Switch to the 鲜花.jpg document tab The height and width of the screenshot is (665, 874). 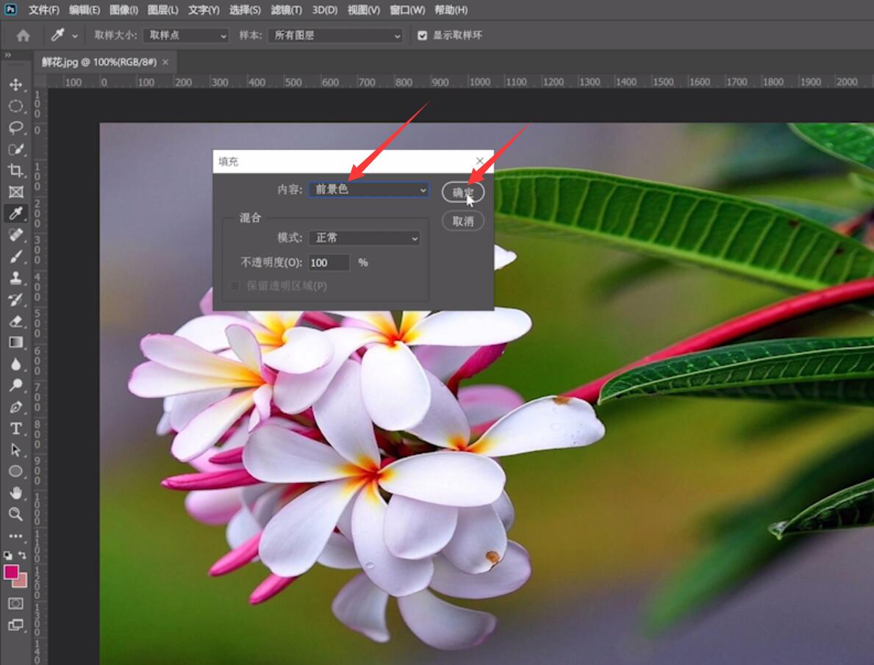[99, 62]
